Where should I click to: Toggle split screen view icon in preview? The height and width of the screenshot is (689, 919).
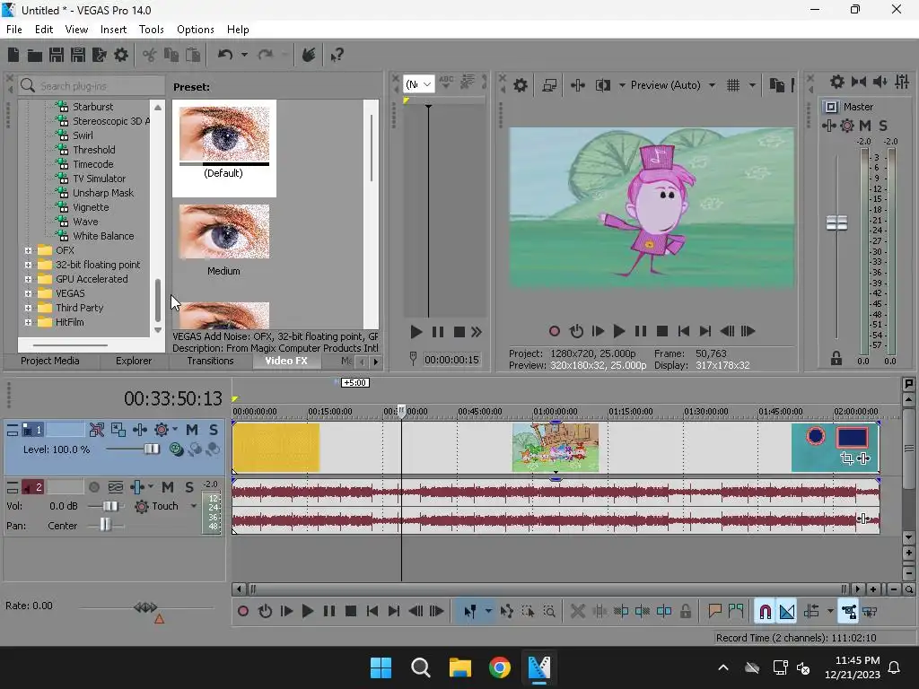point(602,85)
